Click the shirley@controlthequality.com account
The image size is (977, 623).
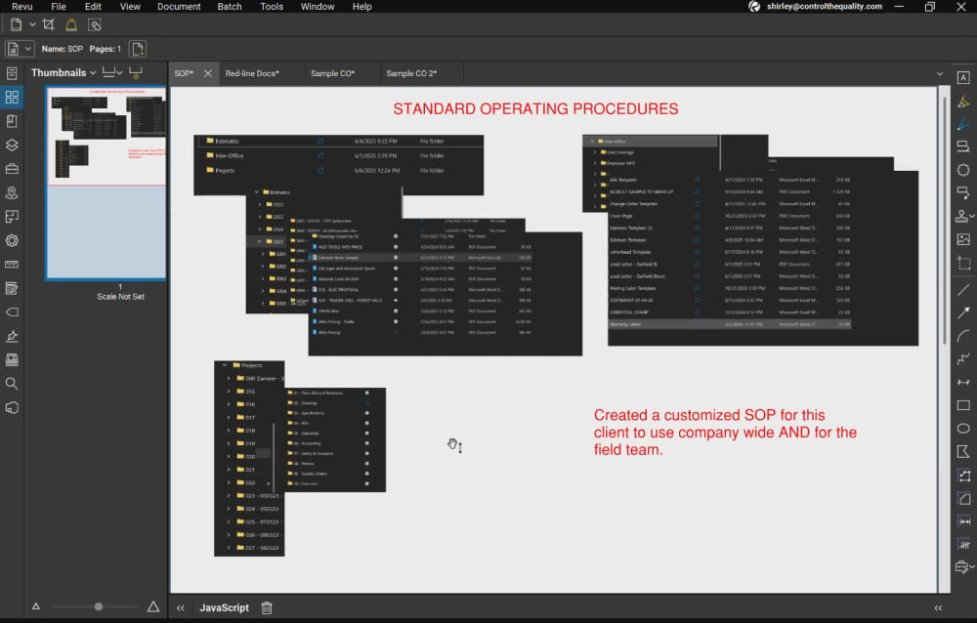(x=824, y=7)
